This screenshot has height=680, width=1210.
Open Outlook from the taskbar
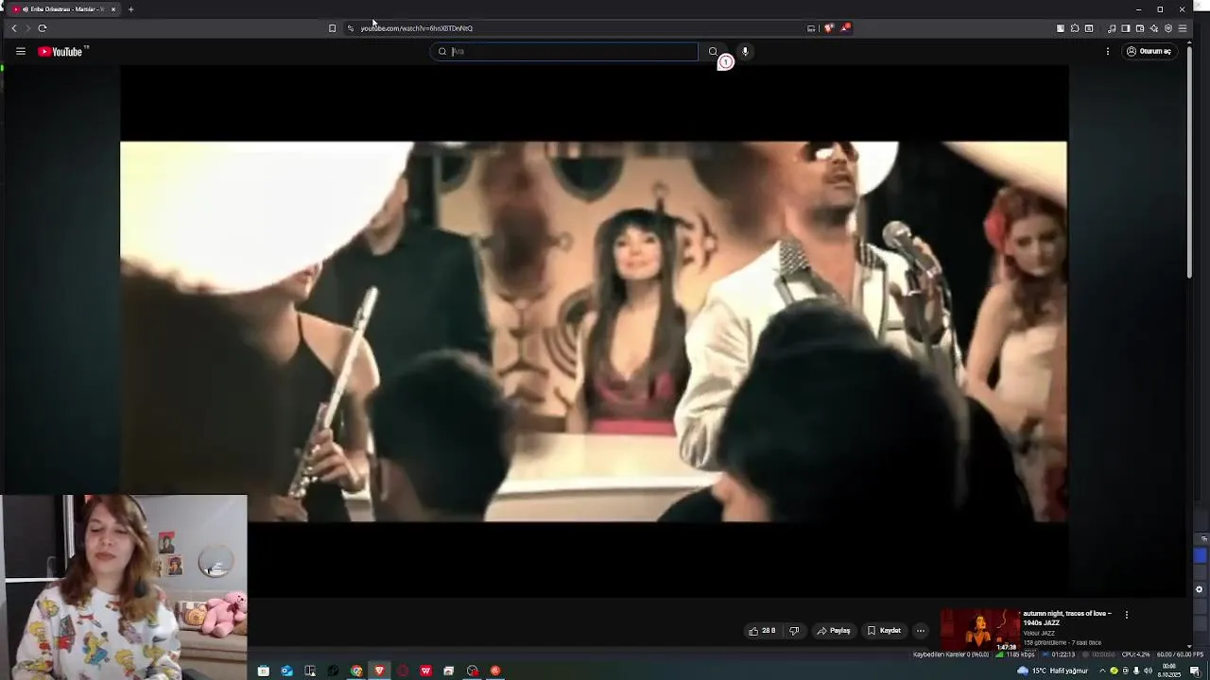tap(286, 671)
